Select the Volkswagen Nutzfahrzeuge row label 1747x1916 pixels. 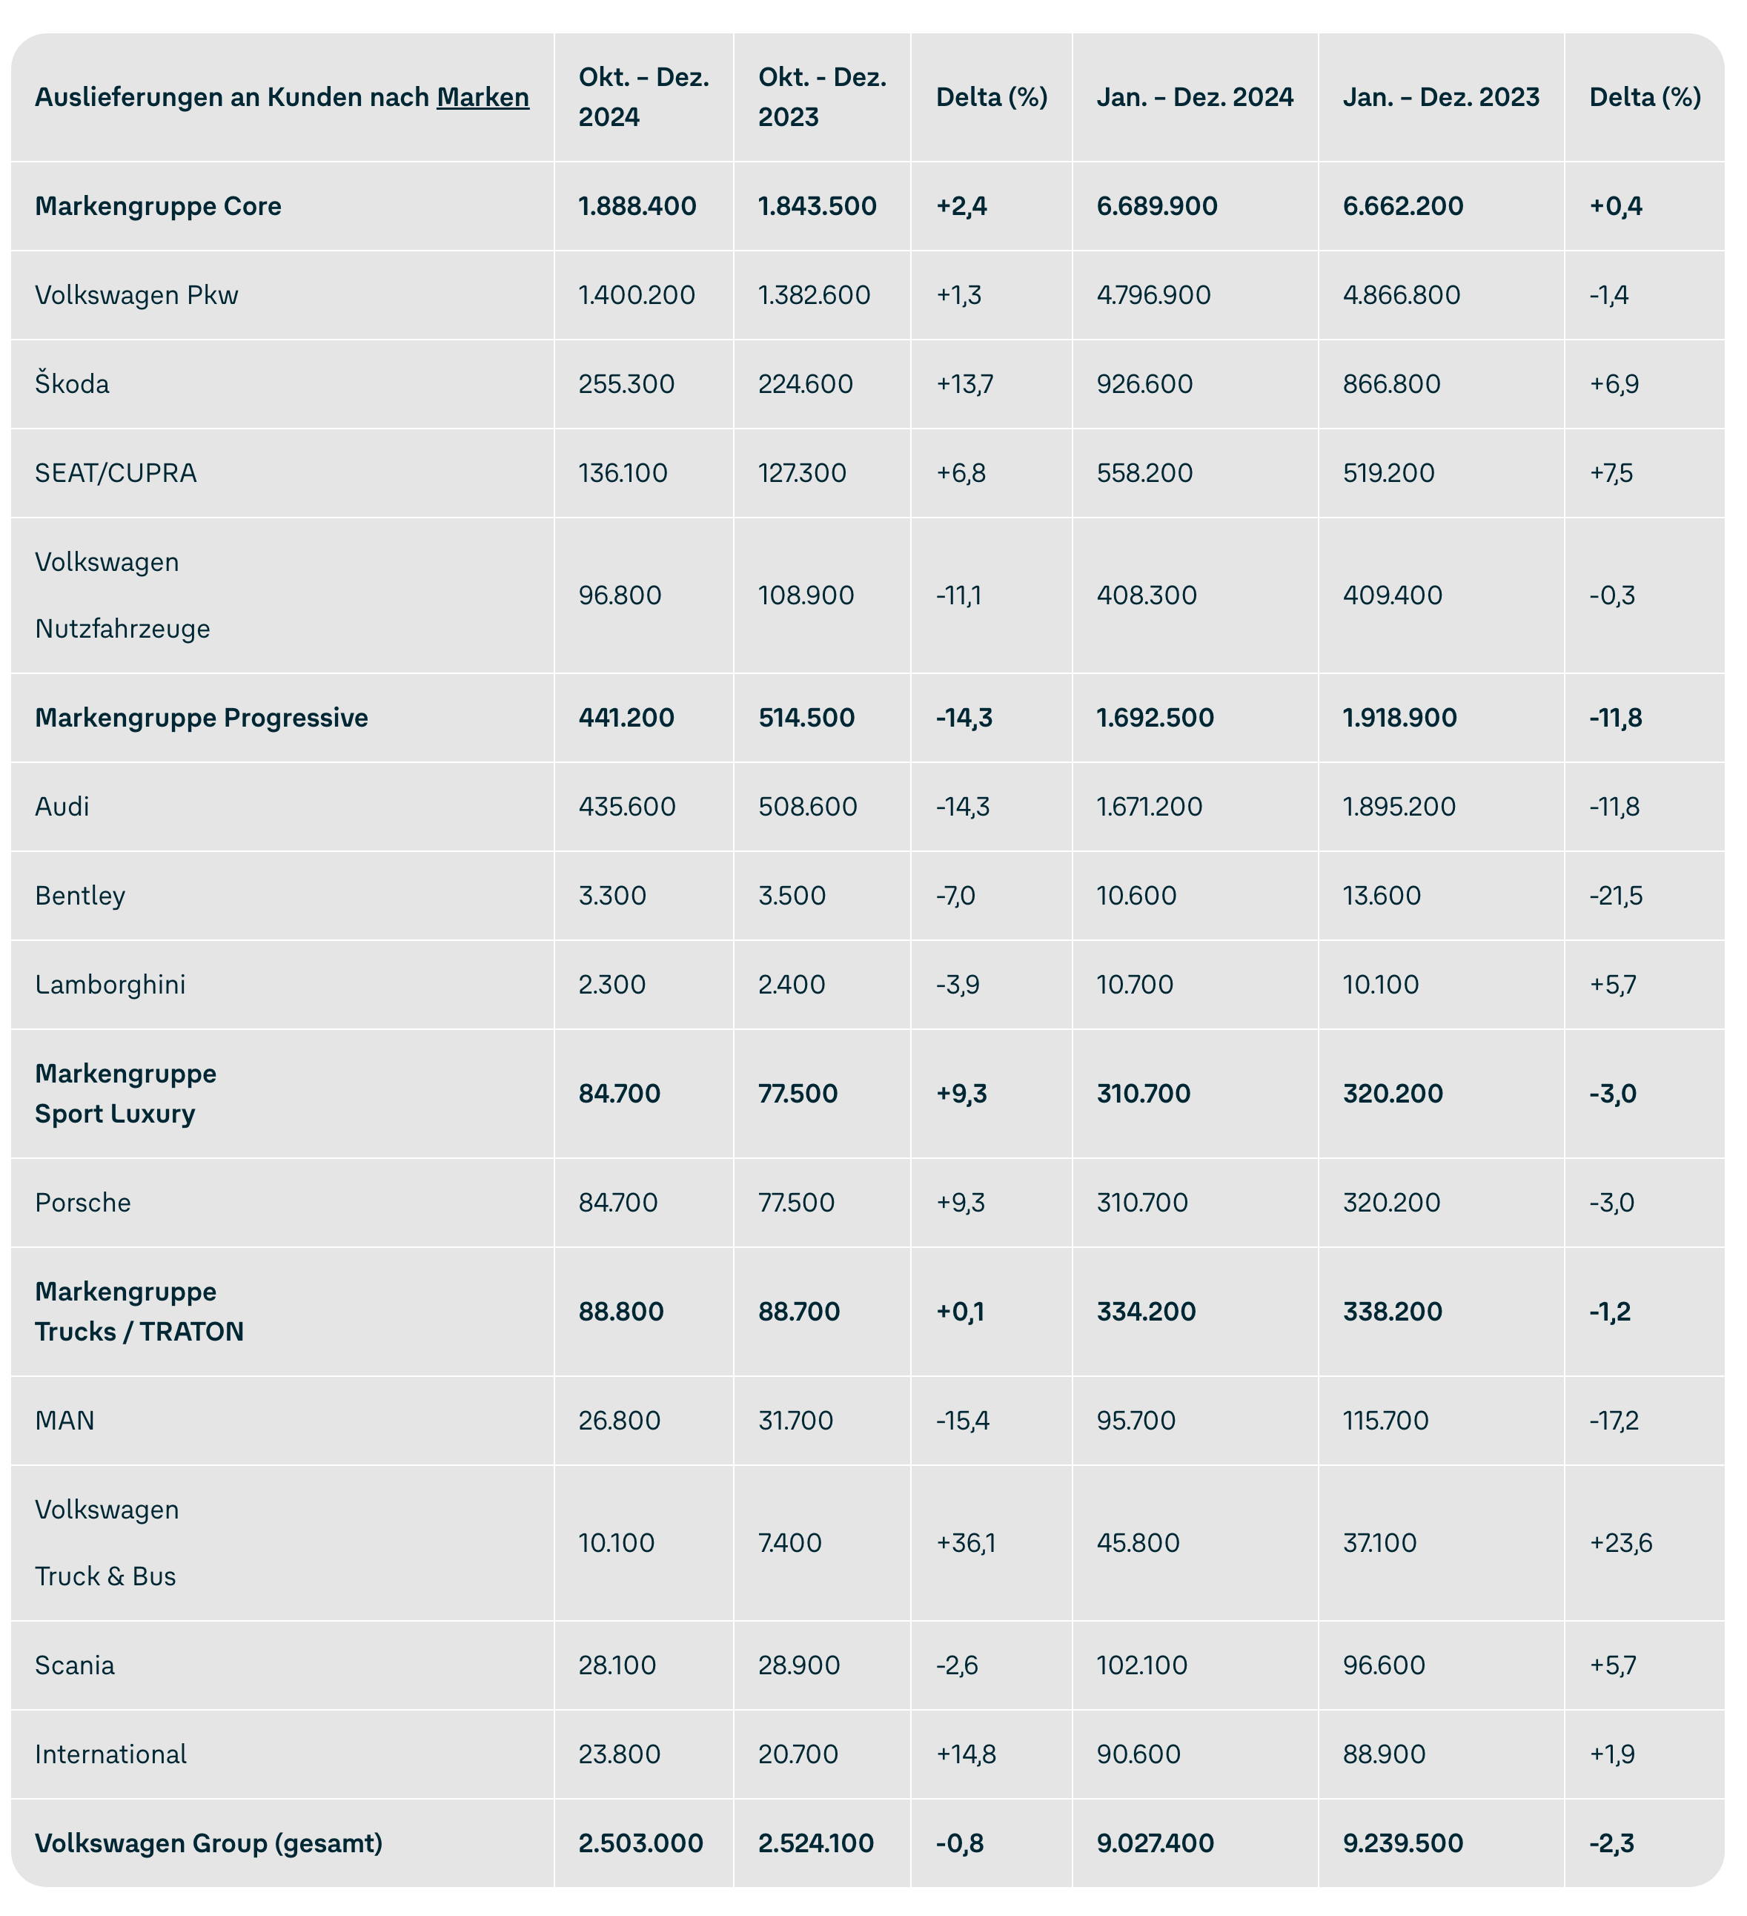click(122, 595)
